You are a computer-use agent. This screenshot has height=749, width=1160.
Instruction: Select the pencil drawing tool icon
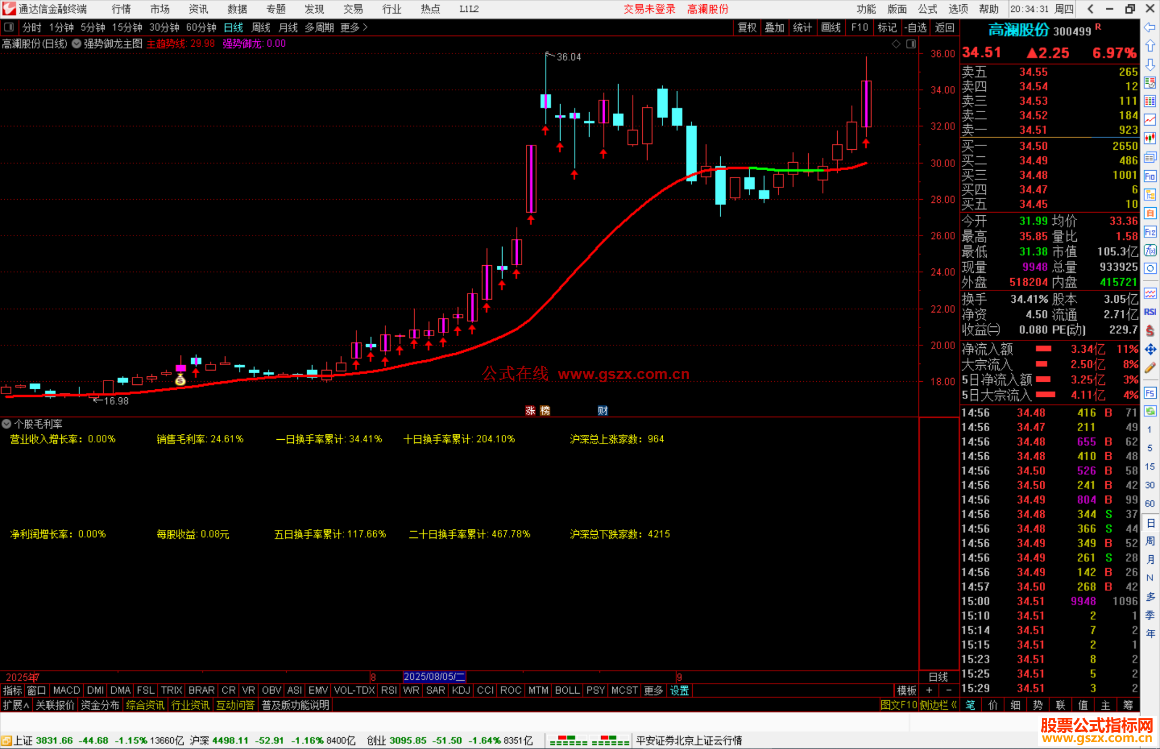coord(1150,368)
